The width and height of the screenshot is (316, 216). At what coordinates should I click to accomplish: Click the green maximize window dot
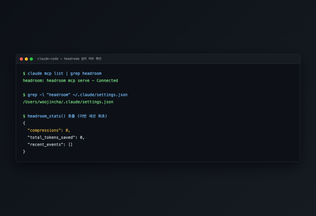coord(31,59)
